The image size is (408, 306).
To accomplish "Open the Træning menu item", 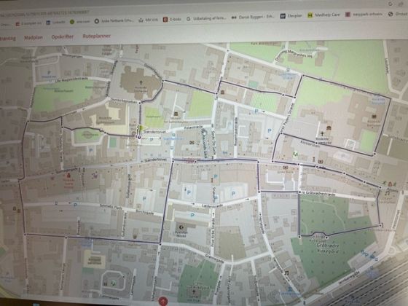I will 8,38.
